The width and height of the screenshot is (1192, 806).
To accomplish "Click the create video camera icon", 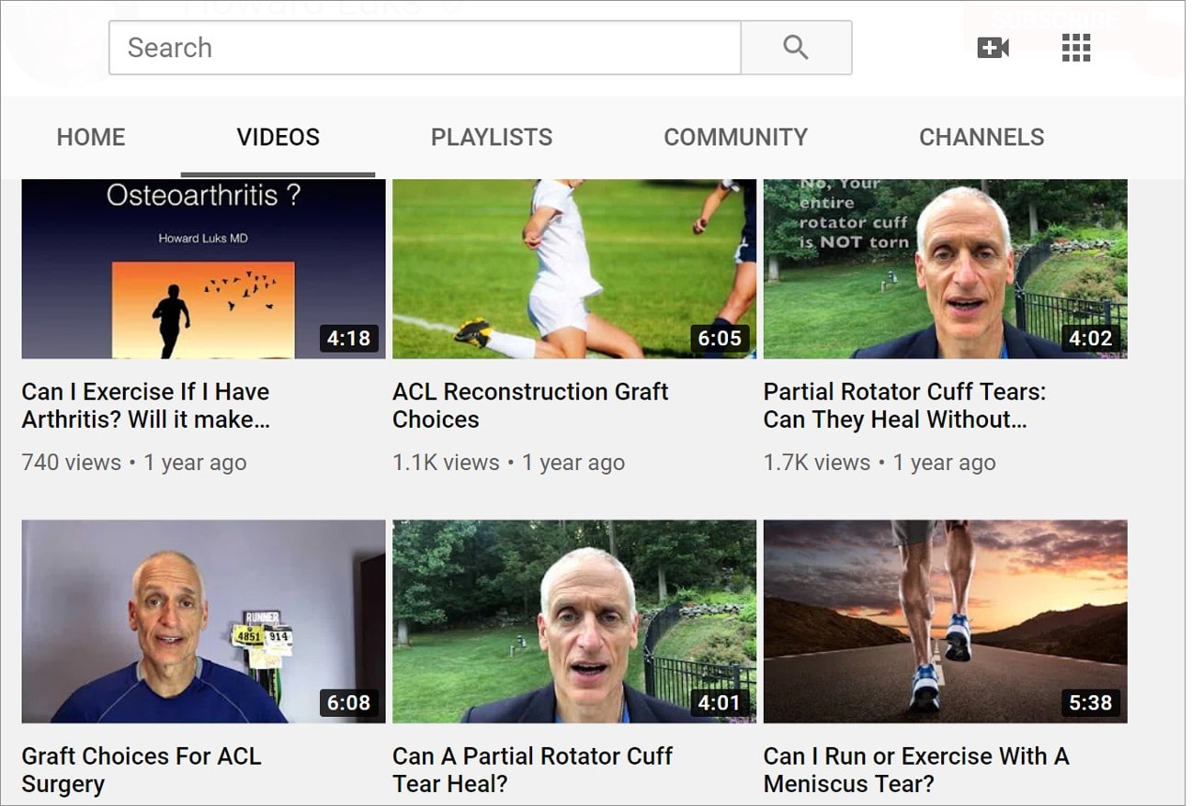I will (x=993, y=48).
